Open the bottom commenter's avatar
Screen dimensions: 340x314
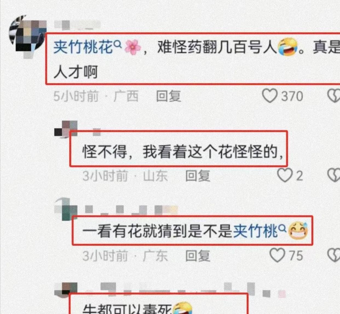(x=66, y=290)
